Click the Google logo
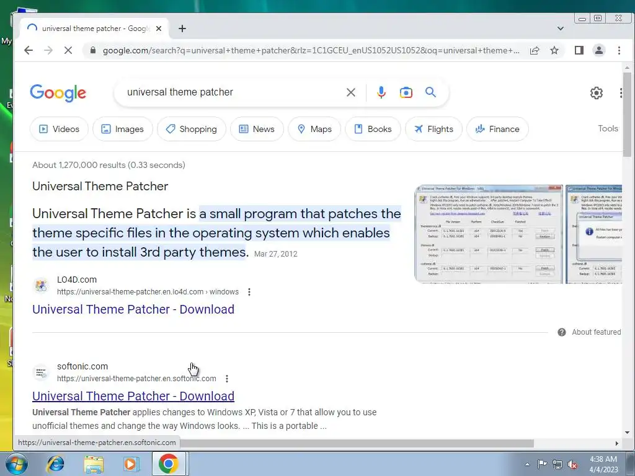Image resolution: width=635 pixels, height=476 pixels. click(x=58, y=93)
